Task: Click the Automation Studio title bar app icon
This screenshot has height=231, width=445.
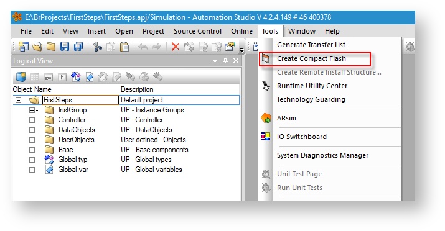Action: pyautogui.click(x=17, y=17)
